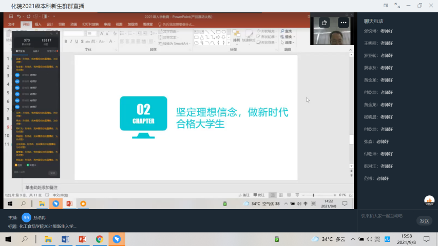The height and width of the screenshot is (246, 438).
Task: Open Word from the local Windows taskbar
Action: pos(65,239)
